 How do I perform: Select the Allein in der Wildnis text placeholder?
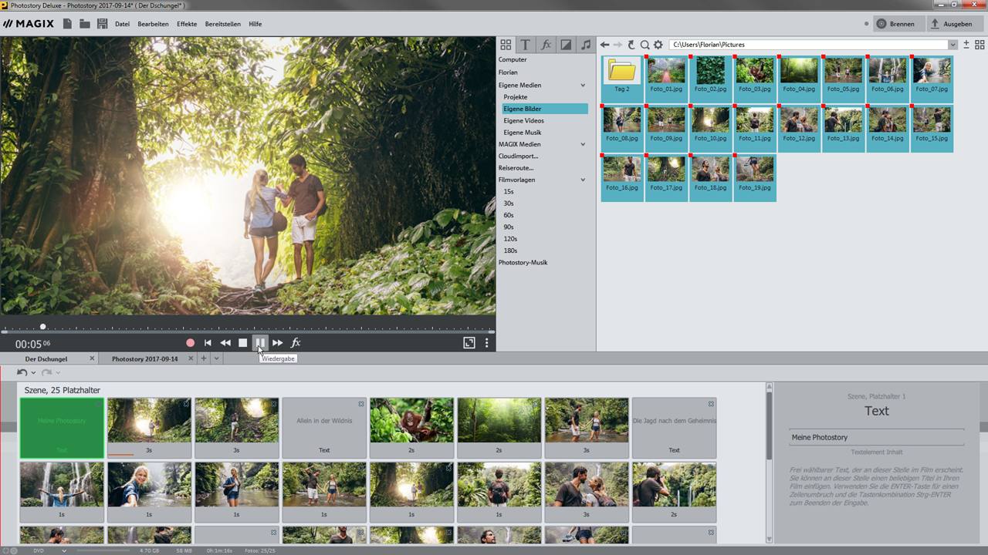pyautogui.click(x=324, y=428)
